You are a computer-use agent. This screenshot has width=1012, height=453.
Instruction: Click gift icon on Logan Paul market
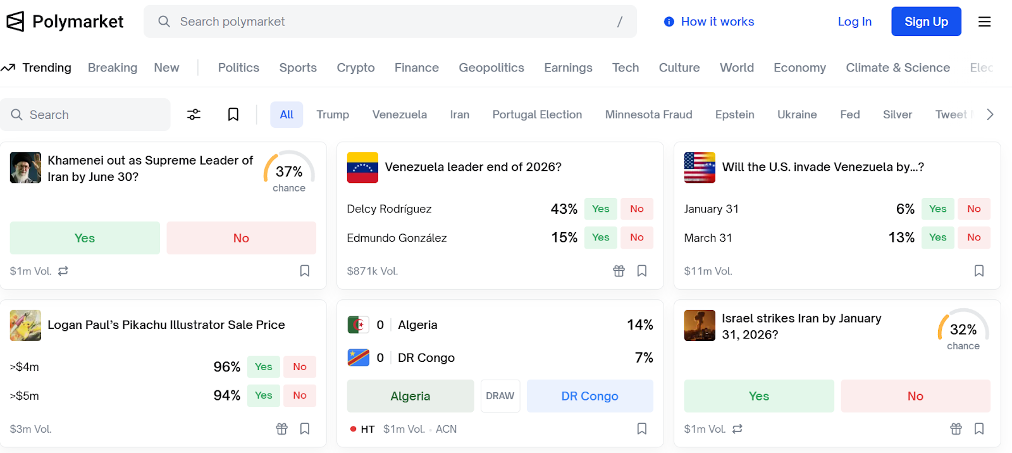(x=281, y=429)
